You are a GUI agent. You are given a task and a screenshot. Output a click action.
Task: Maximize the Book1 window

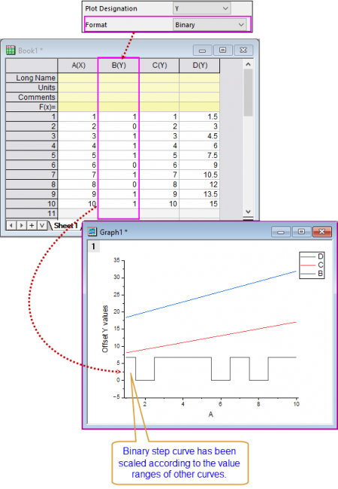click(222, 50)
